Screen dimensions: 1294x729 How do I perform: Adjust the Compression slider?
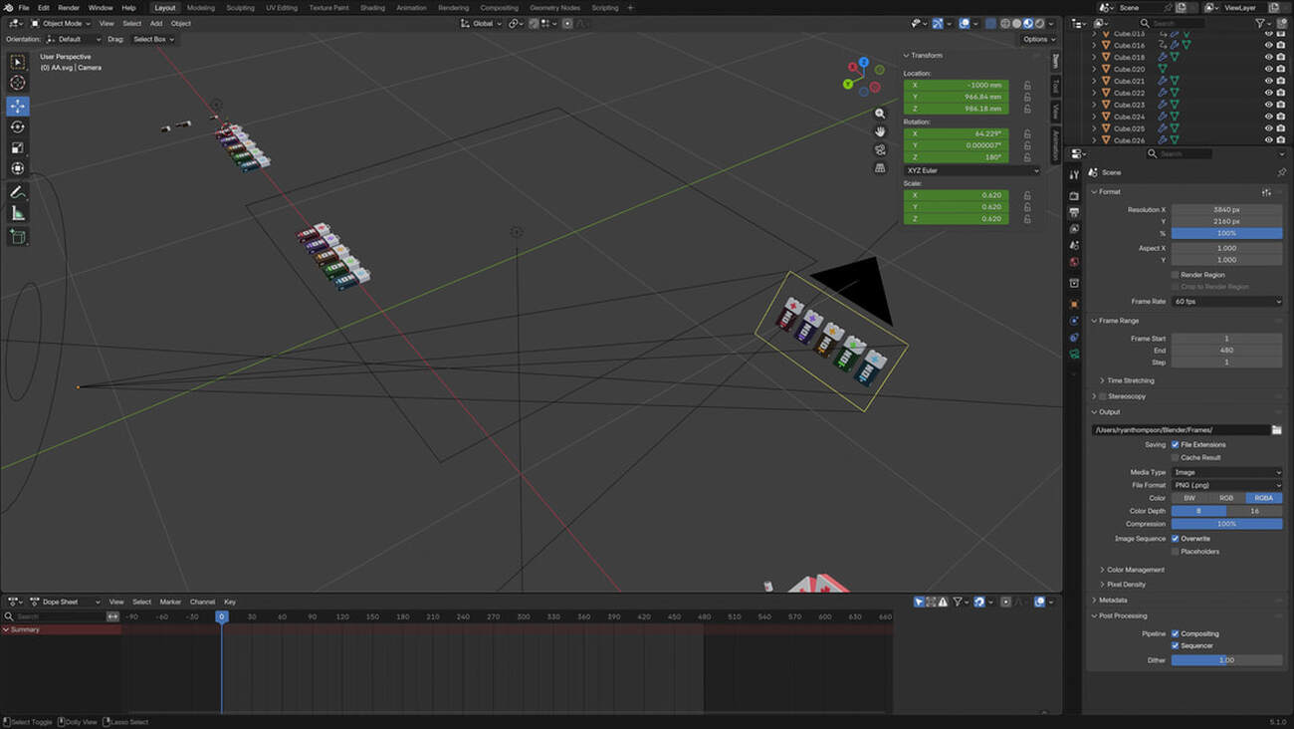point(1226,524)
